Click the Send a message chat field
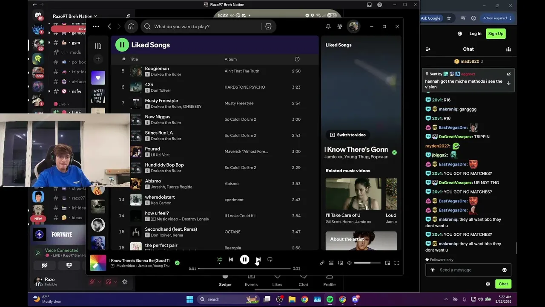 coord(468,270)
